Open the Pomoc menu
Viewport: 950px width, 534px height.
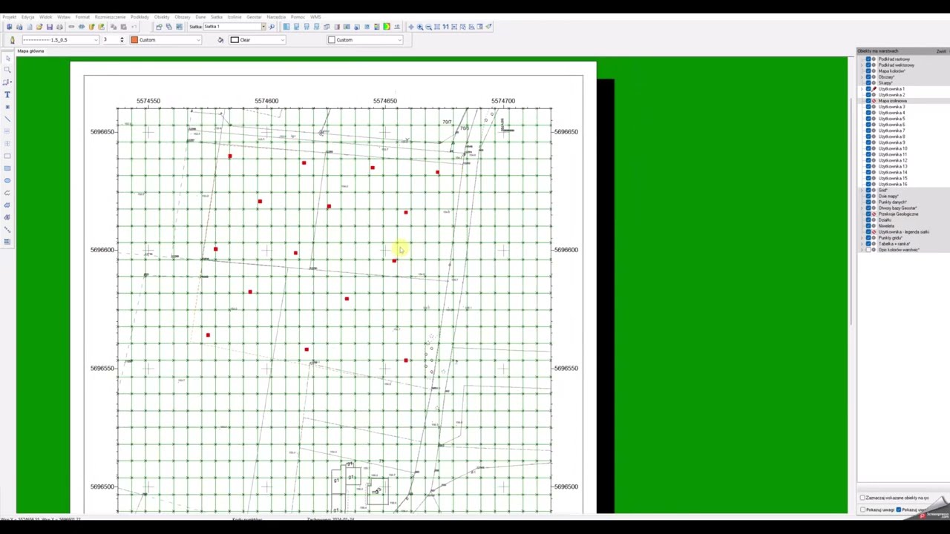(298, 17)
